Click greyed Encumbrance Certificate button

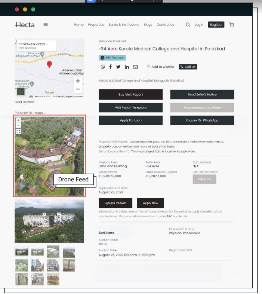pyautogui.click(x=202, y=108)
